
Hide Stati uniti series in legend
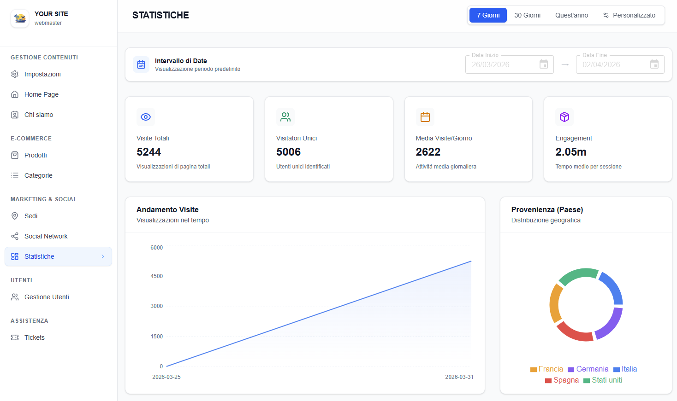coord(603,380)
